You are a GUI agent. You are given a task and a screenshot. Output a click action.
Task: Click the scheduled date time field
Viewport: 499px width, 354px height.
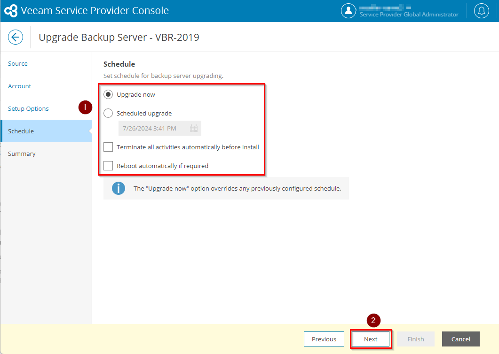click(x=160, y=128)
